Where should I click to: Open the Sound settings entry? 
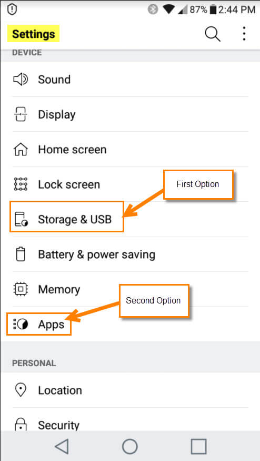click(x=130, y=80)
